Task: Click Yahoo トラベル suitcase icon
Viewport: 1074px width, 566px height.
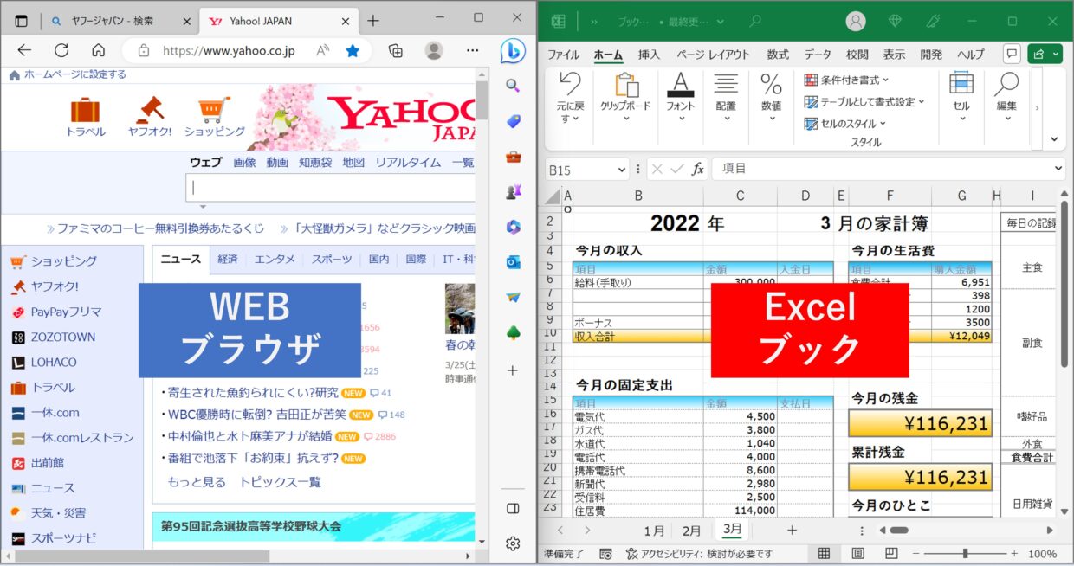Action: [x=85, y=110]
